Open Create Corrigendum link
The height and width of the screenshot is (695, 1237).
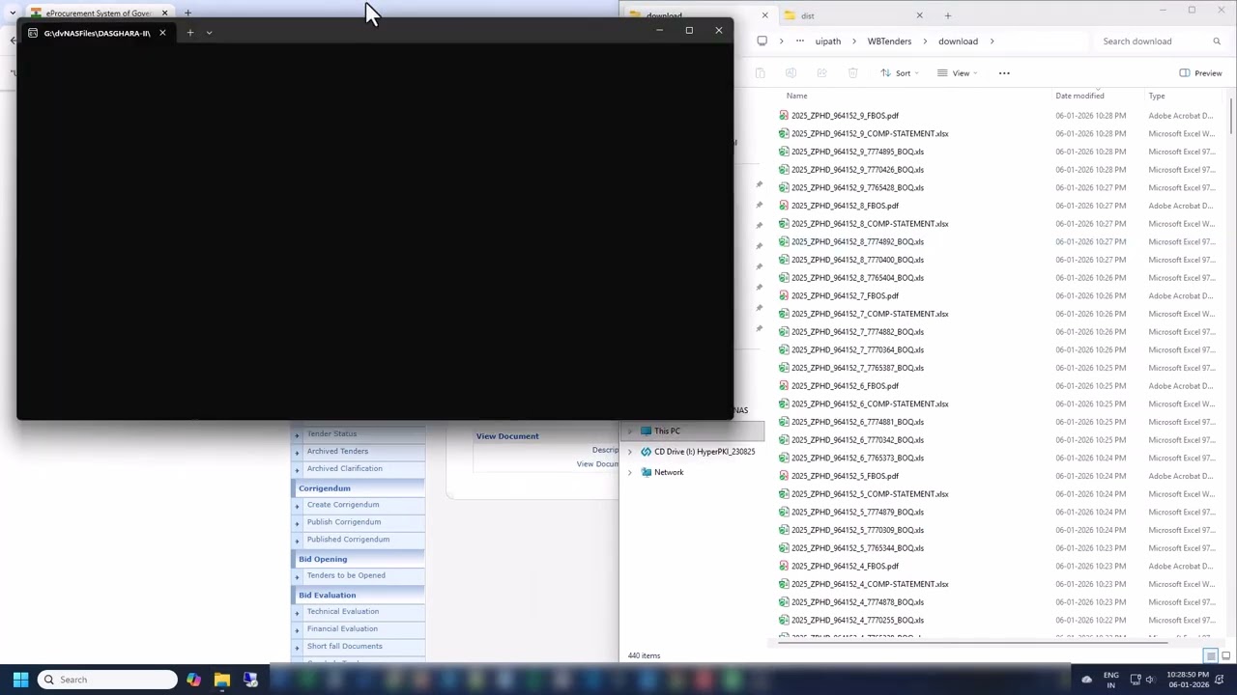[x=343, y=504]
